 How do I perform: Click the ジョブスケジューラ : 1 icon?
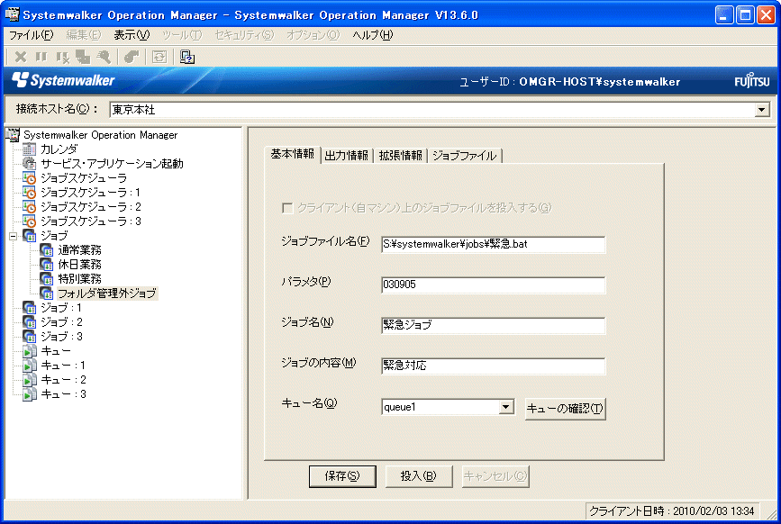click(30, 192)
